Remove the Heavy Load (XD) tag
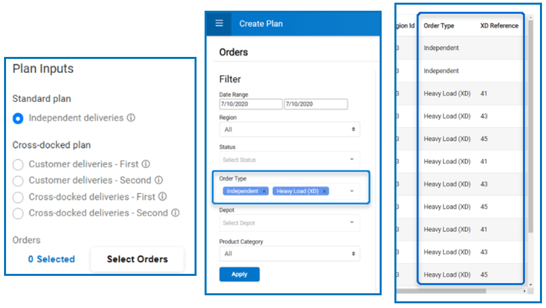 click(x=325, y=191)
